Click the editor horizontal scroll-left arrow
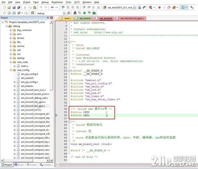 57,164
